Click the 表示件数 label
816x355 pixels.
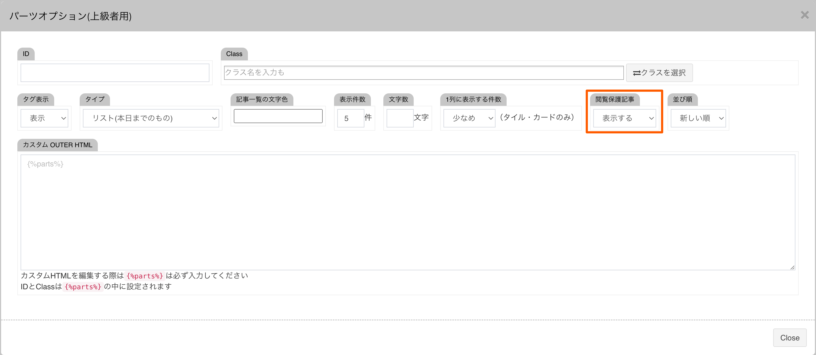click(x=352, y=99)
